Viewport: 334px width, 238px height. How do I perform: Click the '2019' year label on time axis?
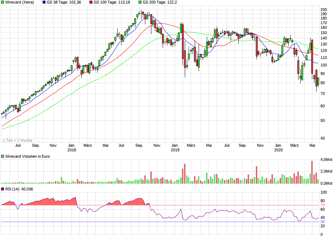175,150
